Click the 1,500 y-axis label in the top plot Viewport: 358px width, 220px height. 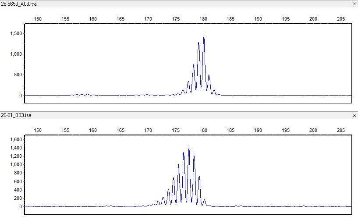point(15,33)
